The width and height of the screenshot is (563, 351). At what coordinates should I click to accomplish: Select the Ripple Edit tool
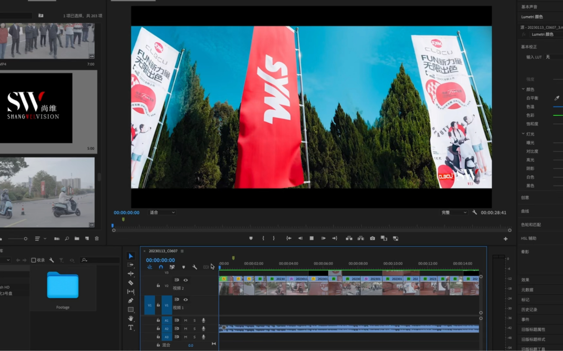pos(131,274)
